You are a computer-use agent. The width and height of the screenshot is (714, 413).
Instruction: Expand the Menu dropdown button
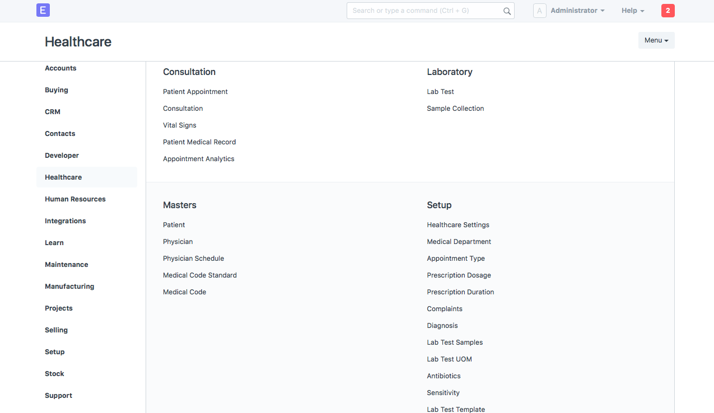click(x=656, y=40)
